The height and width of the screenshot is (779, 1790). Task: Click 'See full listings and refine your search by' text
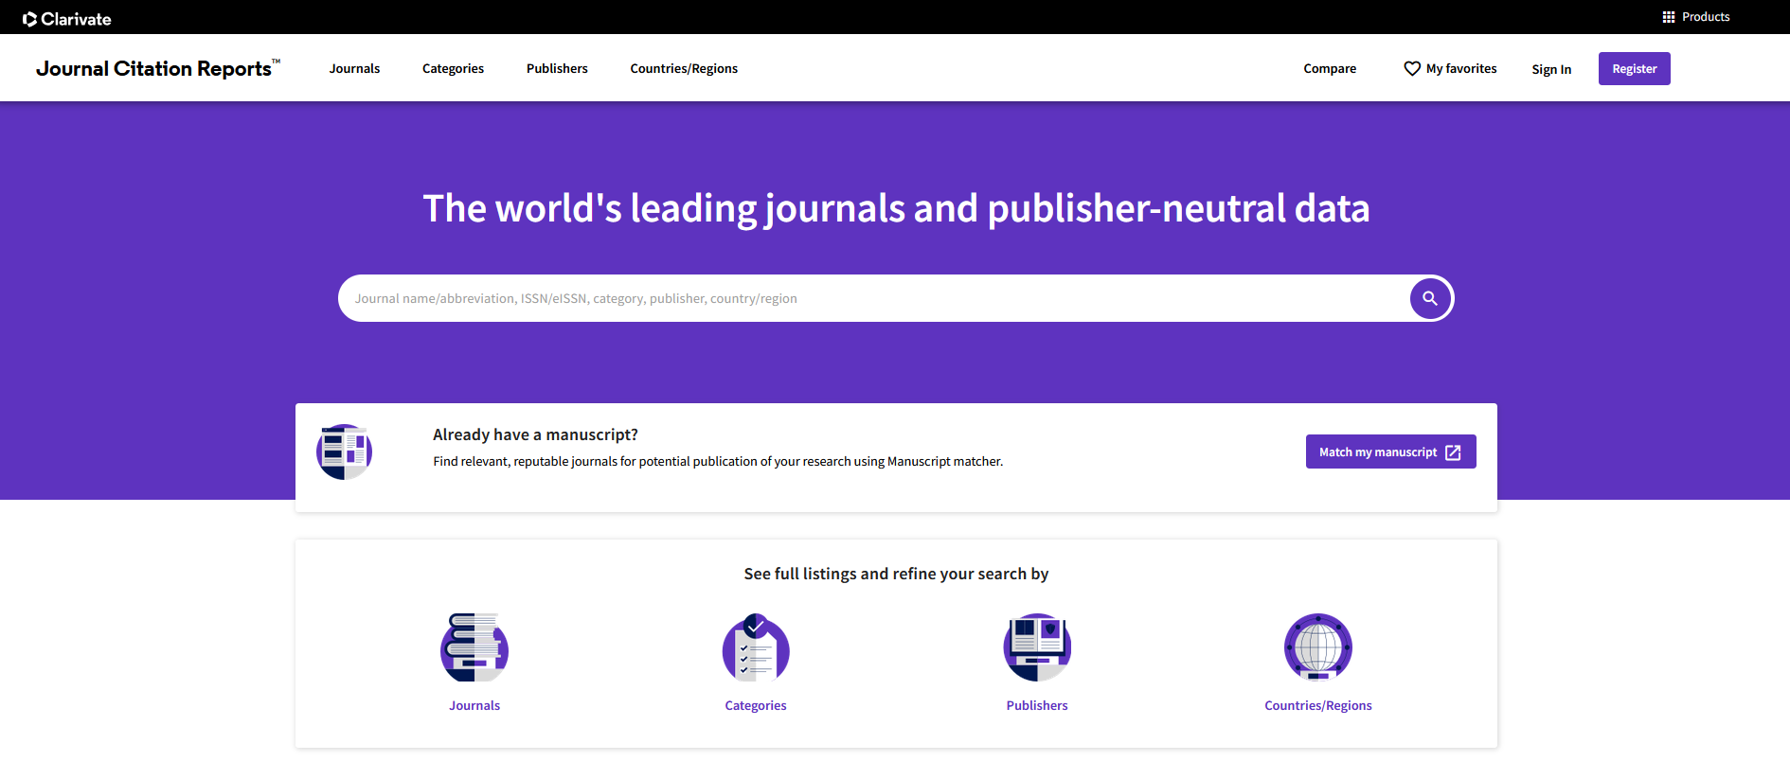coord(896,574)
